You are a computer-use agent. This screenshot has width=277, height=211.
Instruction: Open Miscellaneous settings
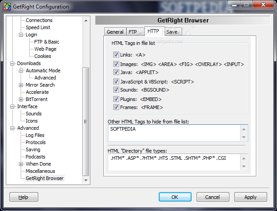(40, 171)
